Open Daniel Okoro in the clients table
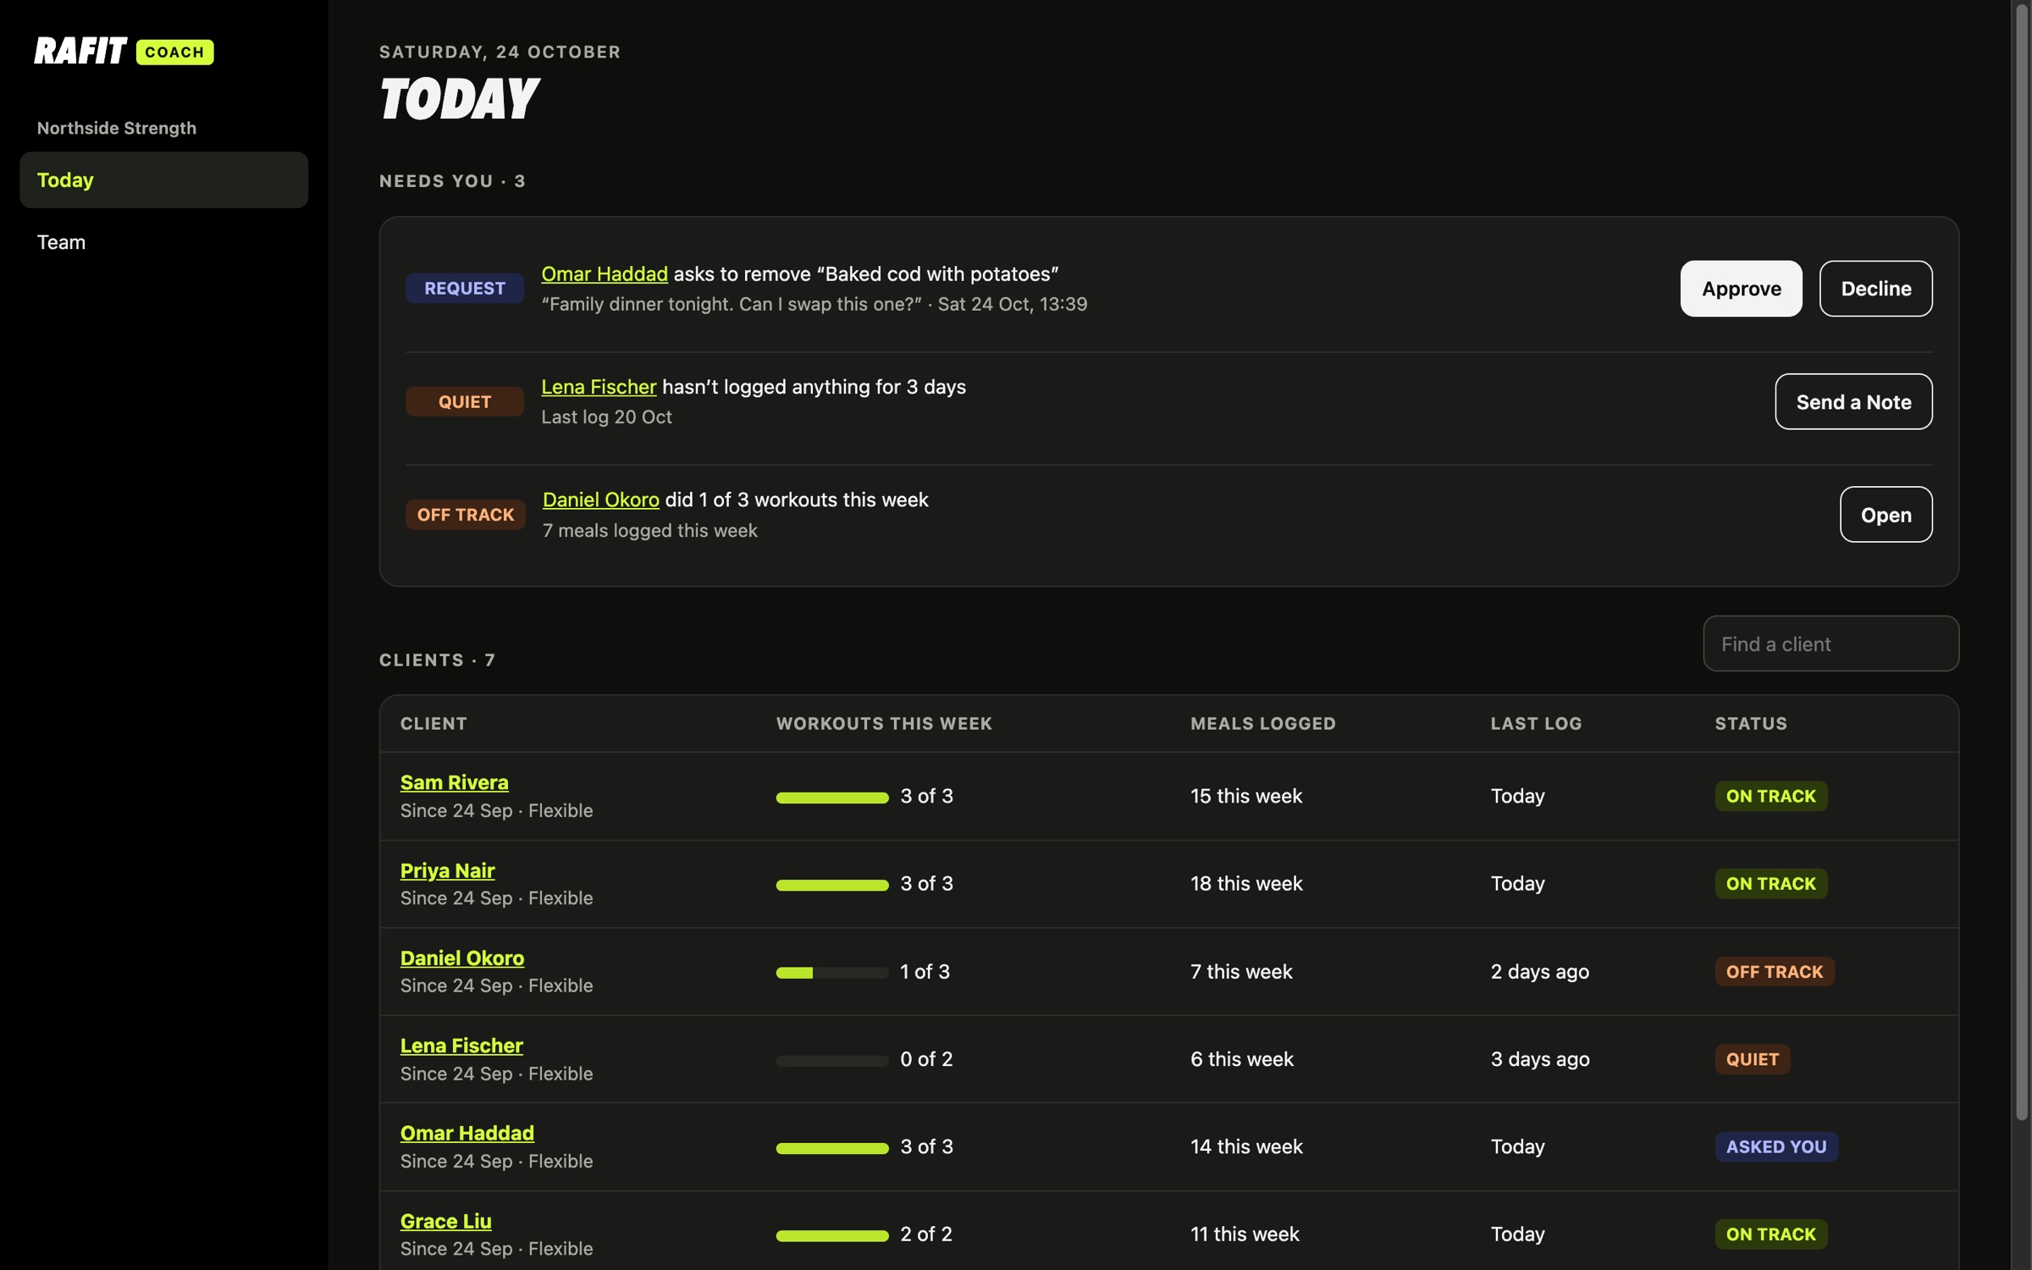Screen dimensions: 2032x1270 tap(461, 958)
